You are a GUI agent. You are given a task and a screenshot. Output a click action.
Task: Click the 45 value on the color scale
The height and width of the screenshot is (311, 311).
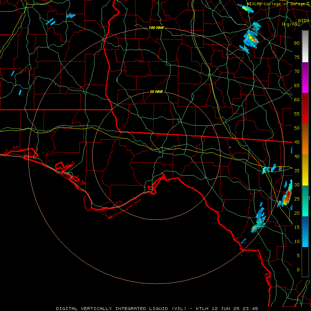[297, 142]
